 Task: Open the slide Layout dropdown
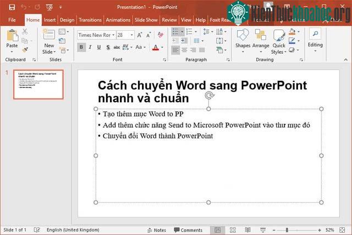click(x=64, y=32)
